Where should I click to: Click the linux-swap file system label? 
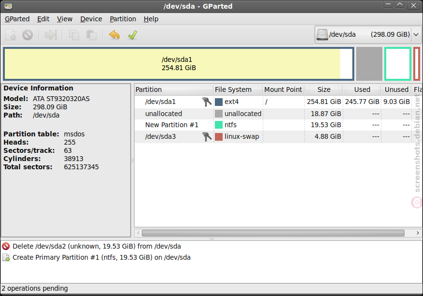pos(242,137)
